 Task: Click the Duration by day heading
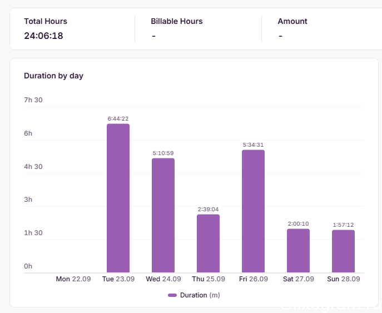click(x=53, y=76)
